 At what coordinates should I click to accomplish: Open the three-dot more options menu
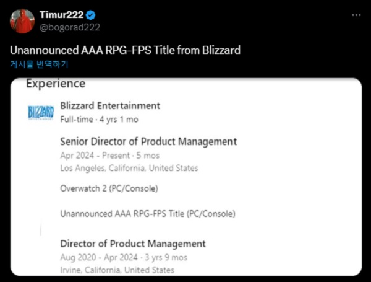(356, 15)
